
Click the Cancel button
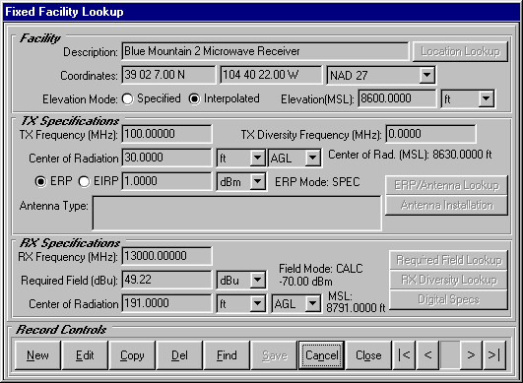pyautogui.click(x=321, y=355)
